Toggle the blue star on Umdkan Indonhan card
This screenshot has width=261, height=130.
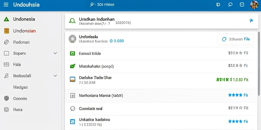point(251,21)
